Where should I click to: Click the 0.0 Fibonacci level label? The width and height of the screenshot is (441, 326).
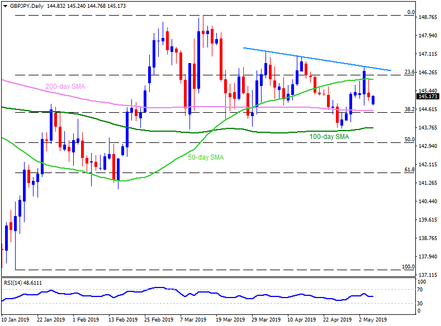click(410, 12)
